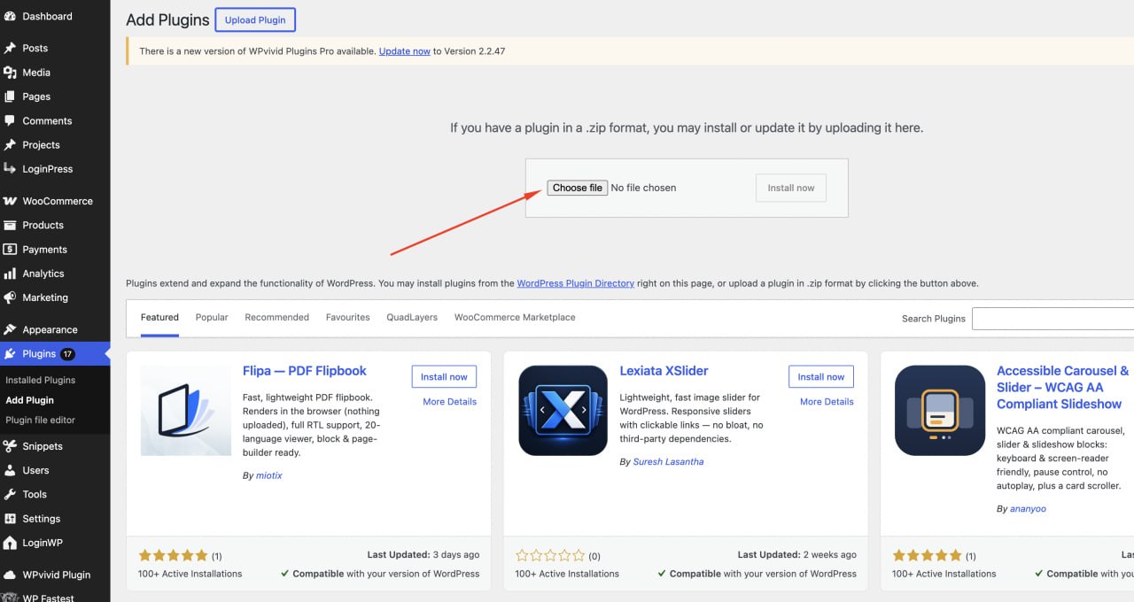The width and height of the screenshot is (1134, 602).
Task: Click the Users person icon
Action: pos(10,470)
